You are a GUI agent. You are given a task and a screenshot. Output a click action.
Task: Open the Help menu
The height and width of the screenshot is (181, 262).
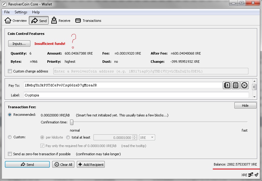point(36,12)
